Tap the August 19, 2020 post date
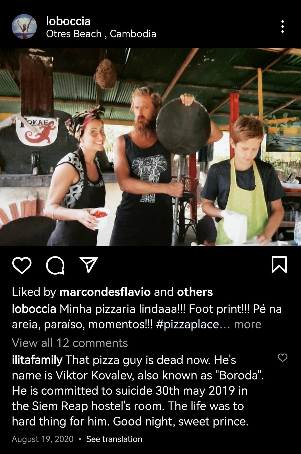The height and width of the screenshot is (454, 301). [x=43, y=439]
